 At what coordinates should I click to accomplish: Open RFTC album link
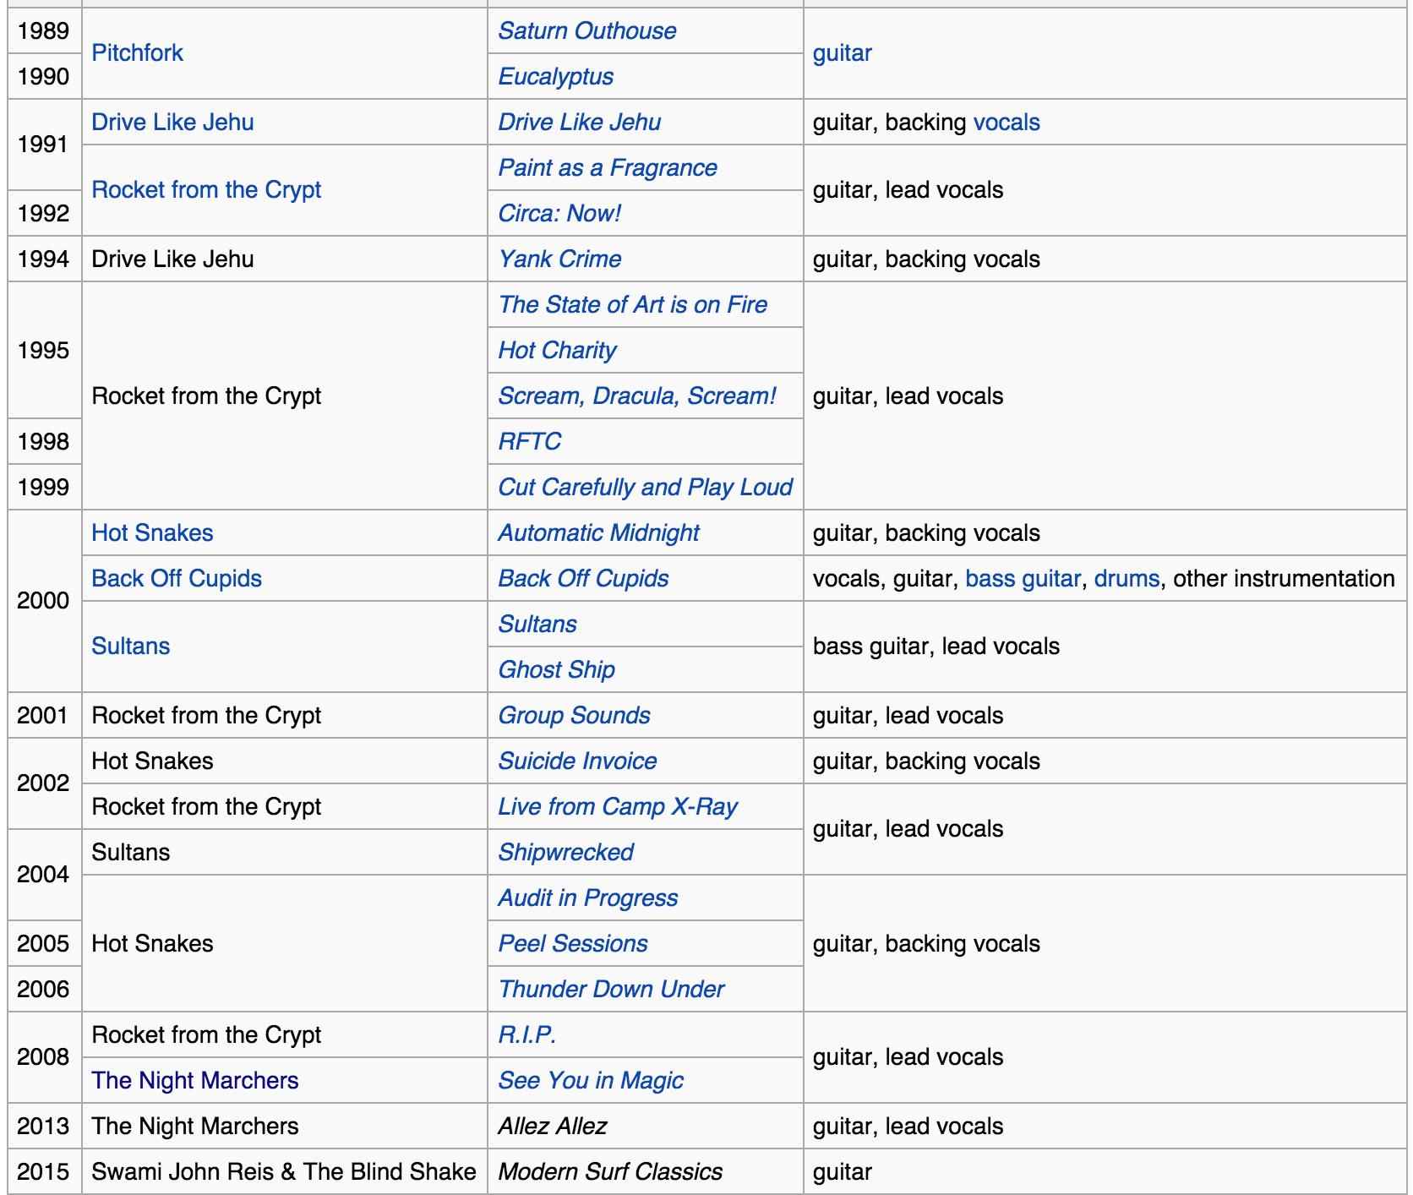coord(530,442)
